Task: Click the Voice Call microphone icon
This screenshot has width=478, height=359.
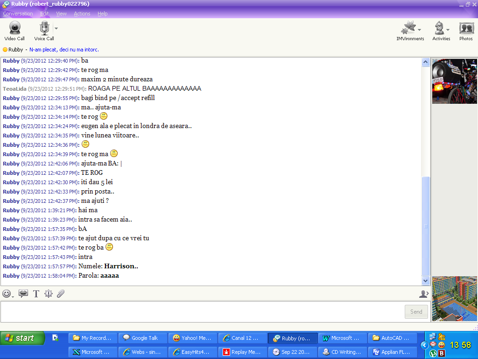Action: pos(44,29)
